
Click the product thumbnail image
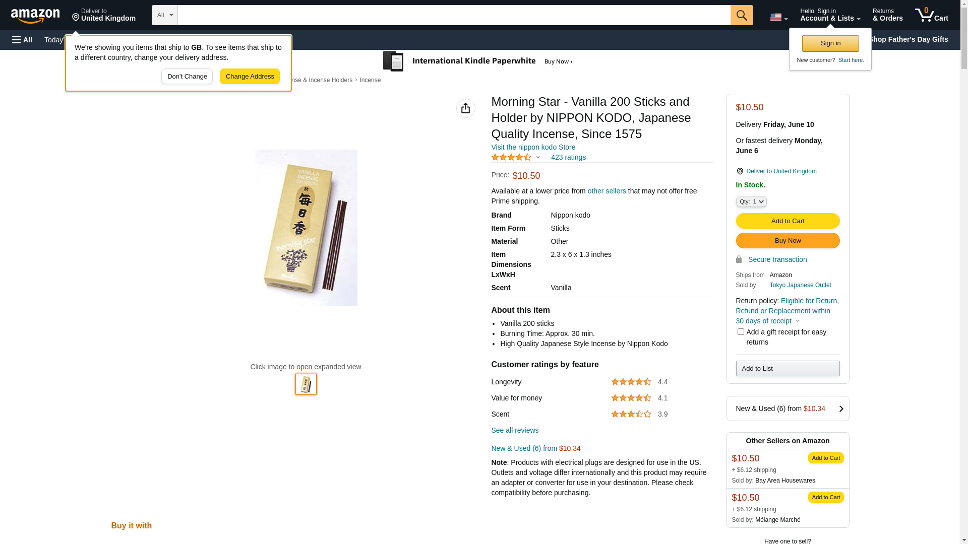[306, 384]
